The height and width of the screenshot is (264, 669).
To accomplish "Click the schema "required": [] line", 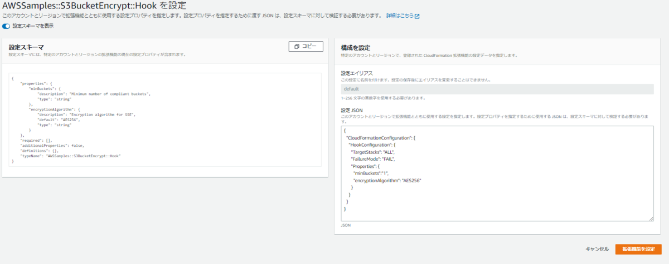I will [36, 141].
